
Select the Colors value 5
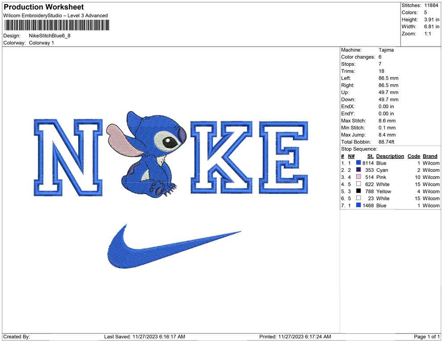pyautogui.click(x=426, y=13)
